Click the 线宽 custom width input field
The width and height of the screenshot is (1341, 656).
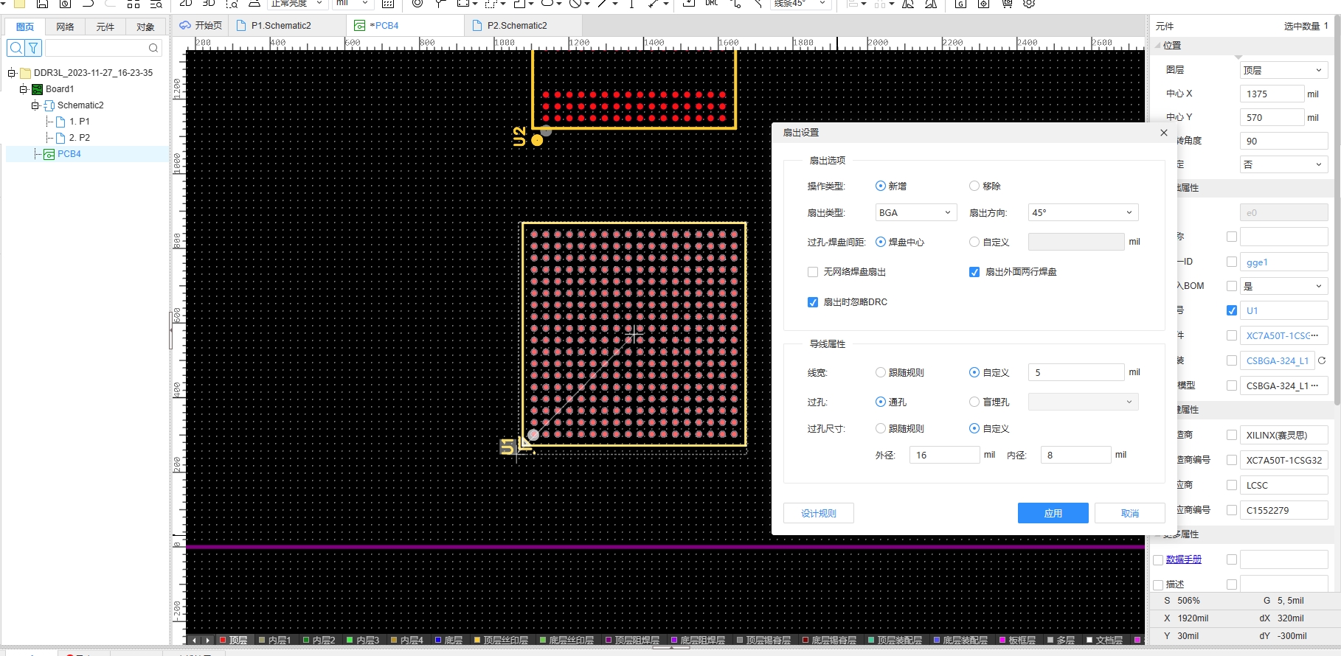(1075, 372)
